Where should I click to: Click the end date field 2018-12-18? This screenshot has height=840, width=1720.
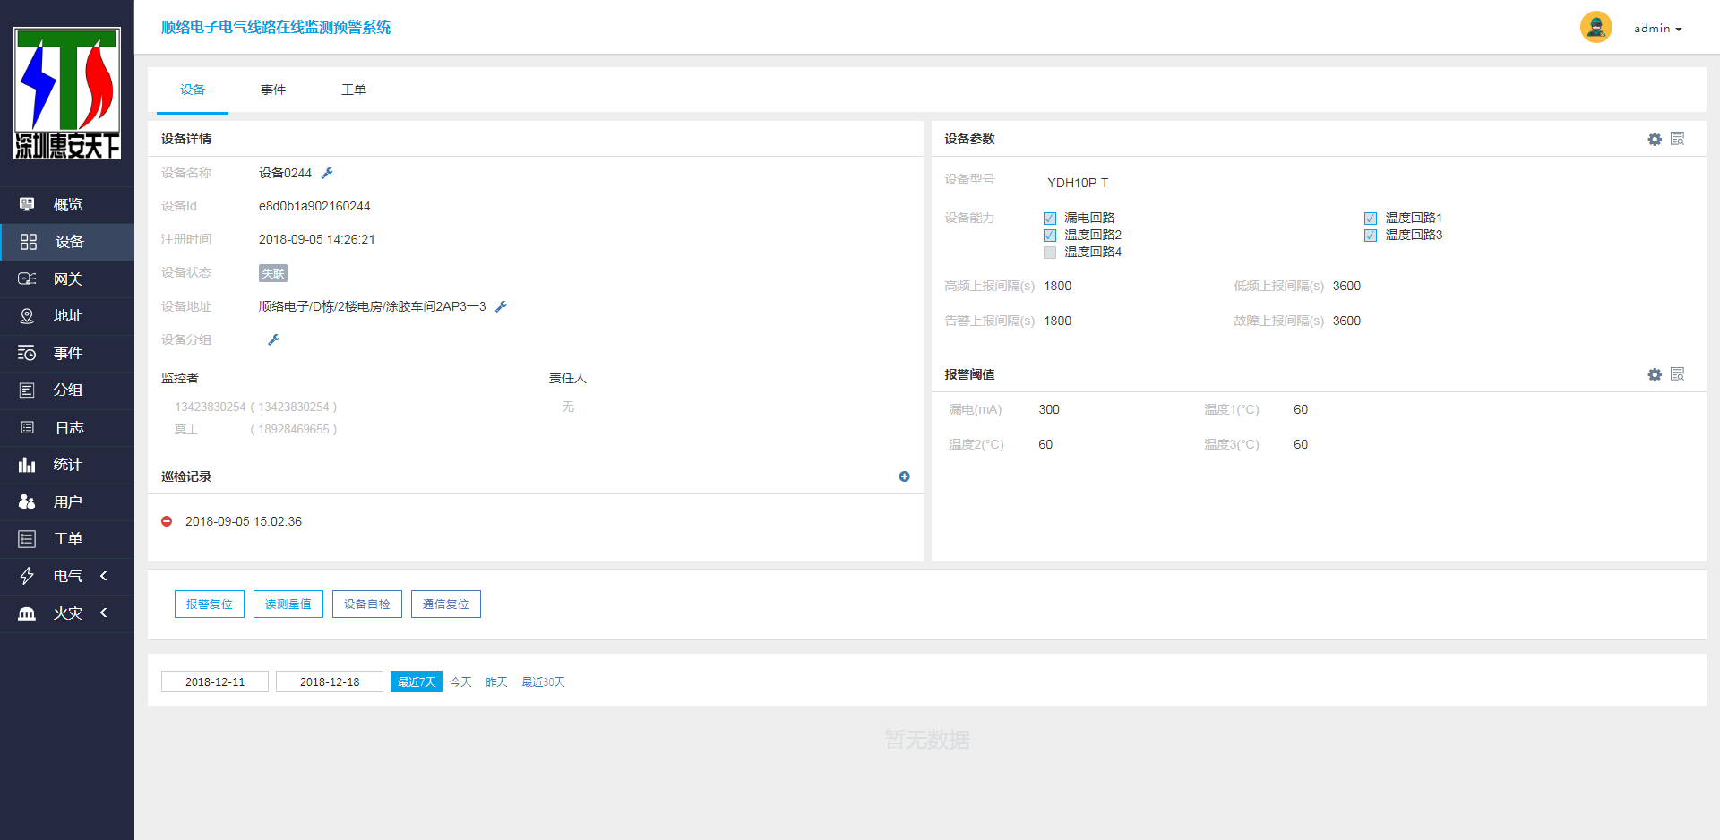point(330,681)
